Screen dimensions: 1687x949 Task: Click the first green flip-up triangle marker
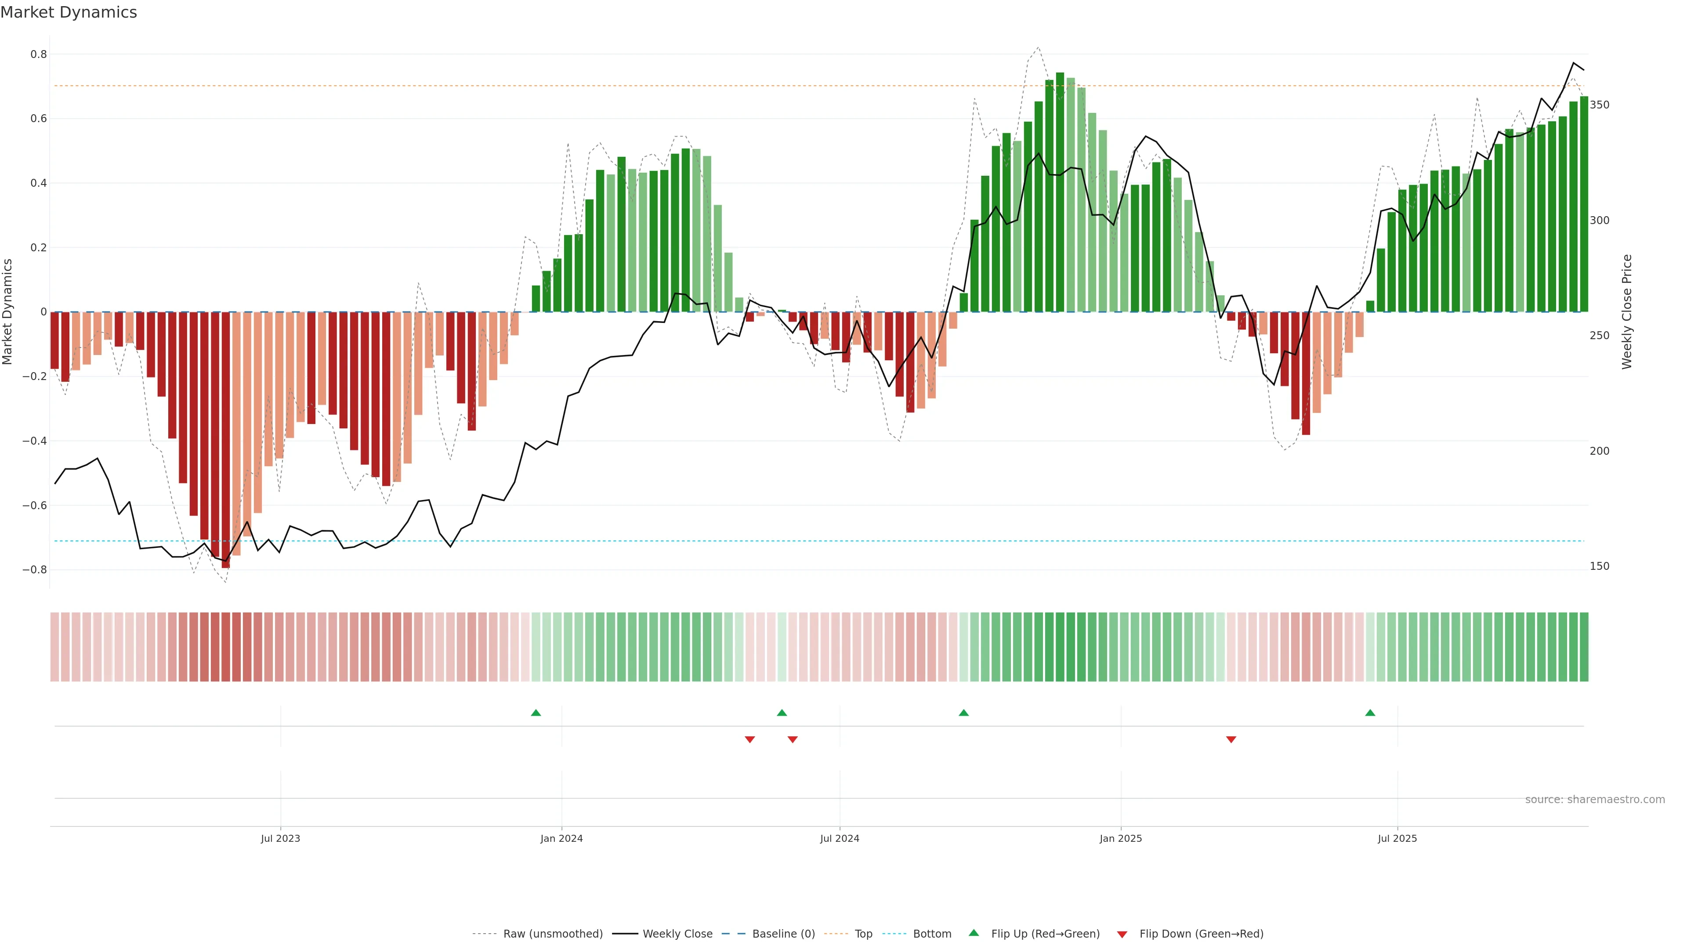click(x=536, y=713)
